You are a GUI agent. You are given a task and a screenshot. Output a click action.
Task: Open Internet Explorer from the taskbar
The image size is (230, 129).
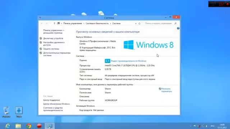point(8,126)
